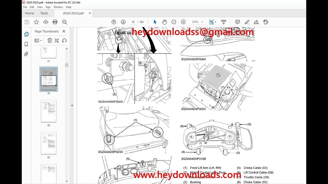The height and width of the screenshot is (184, 328).
Task: Click figure label 3GZAAAD0P010B
Action: click(193, 159)
